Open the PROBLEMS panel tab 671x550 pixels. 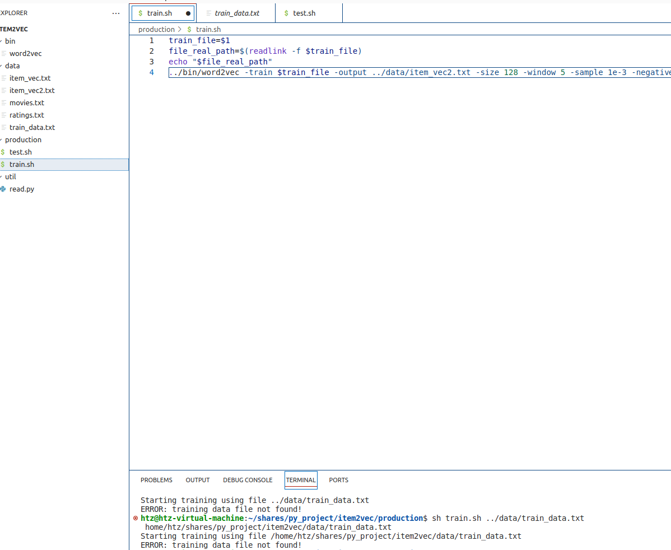click(156, 480)
